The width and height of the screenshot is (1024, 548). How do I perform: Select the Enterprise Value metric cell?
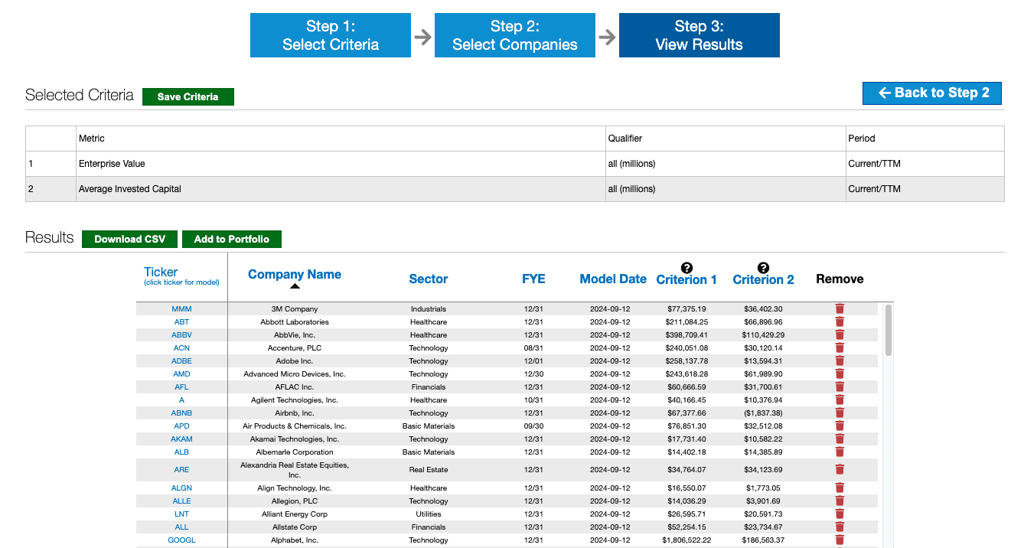coord(341,164)
